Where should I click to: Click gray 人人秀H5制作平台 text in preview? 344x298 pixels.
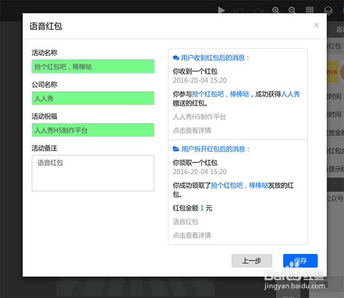(x=199, y=117)
